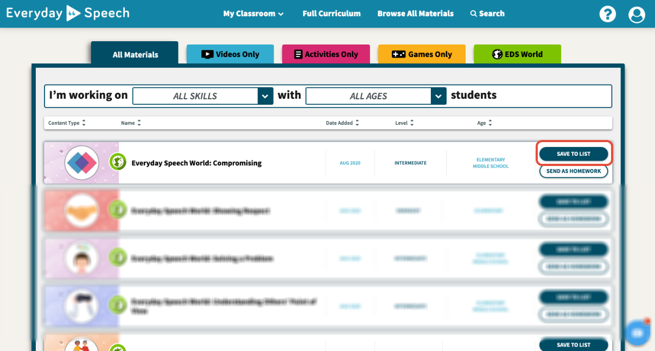655x351 pixels.
Task: Click the Everyday Speech logo
Action: pos(68,13)
